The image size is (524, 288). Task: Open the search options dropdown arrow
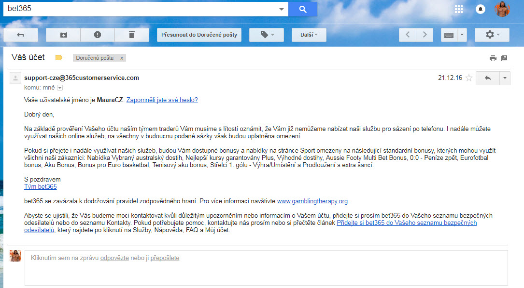click(x=282, y=9)
